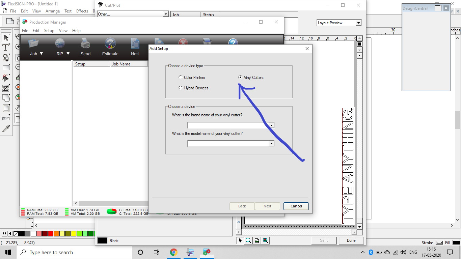Select the Hybrid Devices radio button
This screenshot has width=461, height=259.
click(181, 88)
